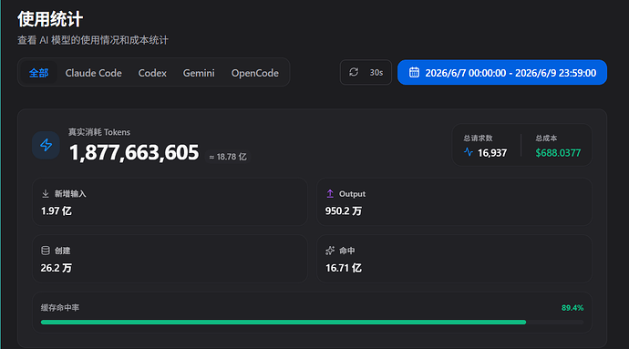Screen dimensions: 629x349
Task: Click the 16.71 亿 cache hit value
Action: (x=344, y=268)
